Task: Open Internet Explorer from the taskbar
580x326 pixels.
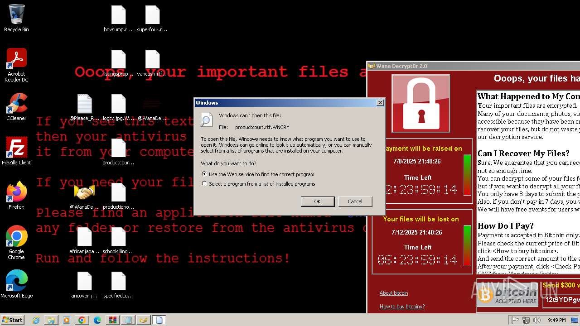Action: tap(36, 320)
